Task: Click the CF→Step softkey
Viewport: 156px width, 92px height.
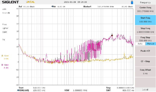Action: pos(145,61)
